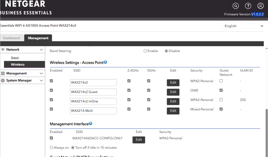The width and height of the screenshot is (268, 157).
Task: Click the gear icon beside System Manager
Action: (3, 81)
